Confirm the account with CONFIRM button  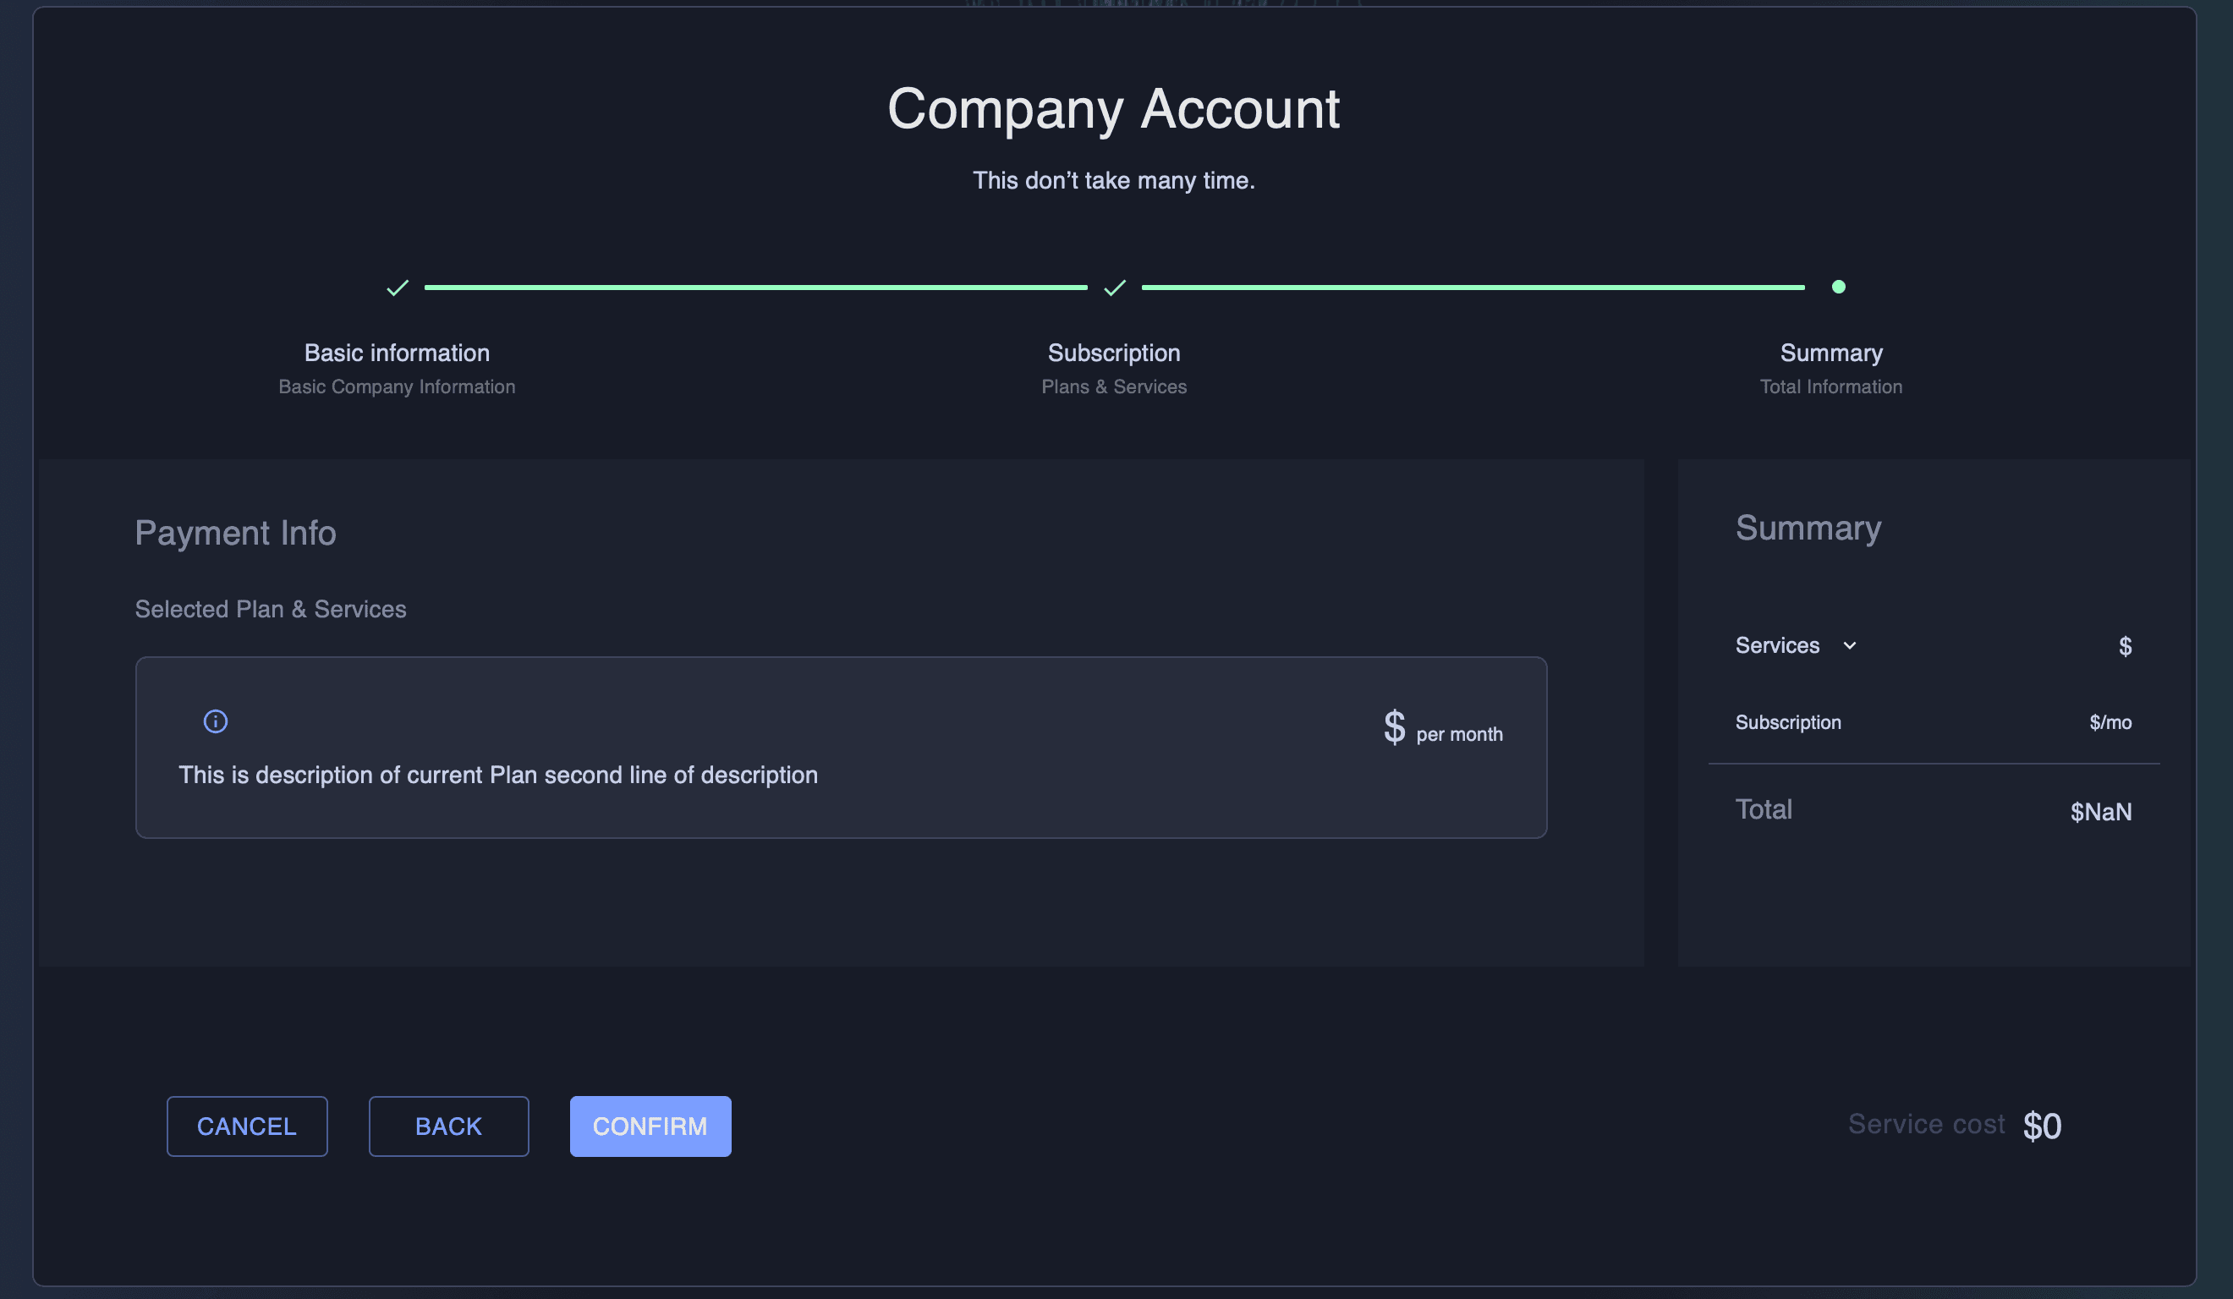(x=650, y=1126)
